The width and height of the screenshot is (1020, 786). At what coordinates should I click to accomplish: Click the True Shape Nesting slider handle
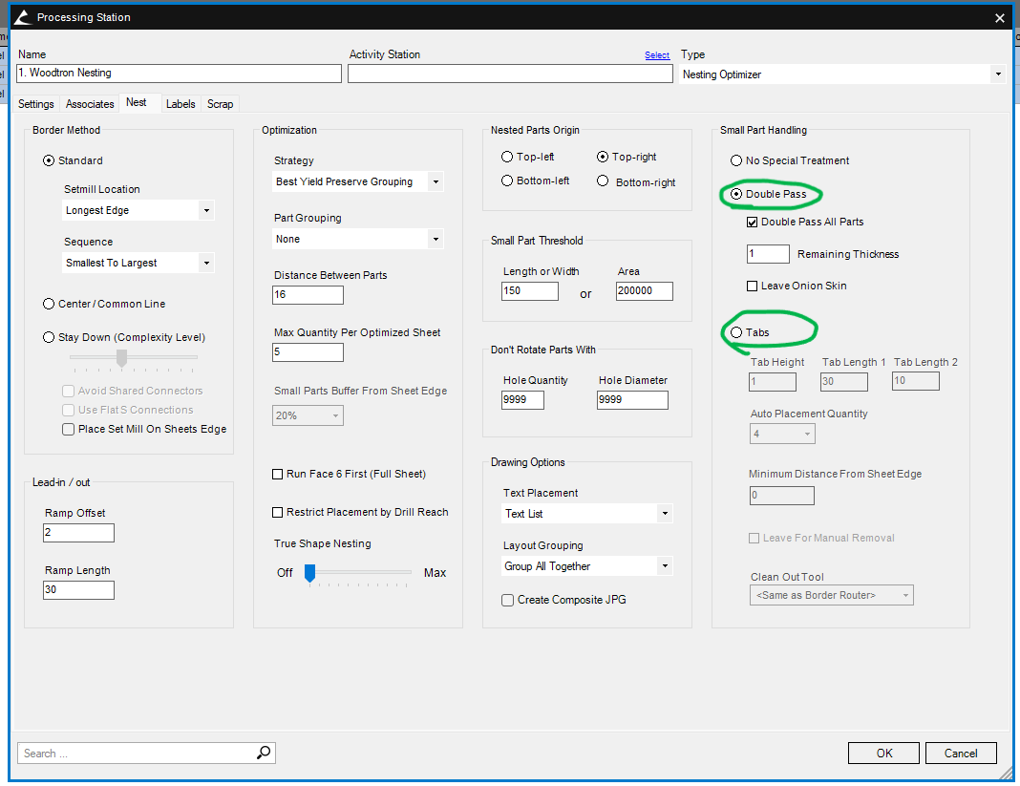[310, 573]
